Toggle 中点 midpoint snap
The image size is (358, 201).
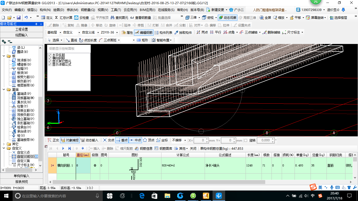pos(135,140)
